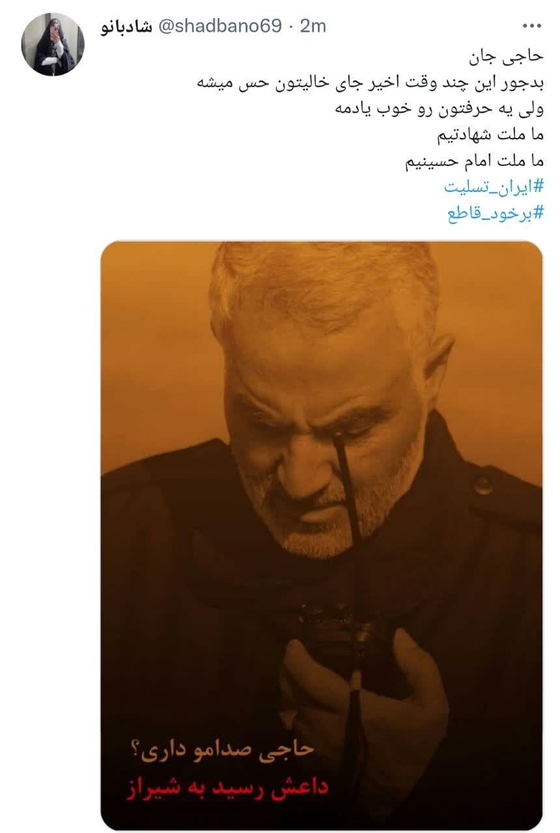This screenshot has height=833, width=560.
Task: Open the hashtag #ایران_تسلیت
Action: coord(494,187)
